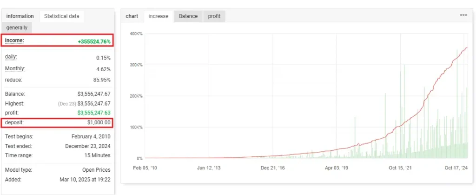This screenshot has width=476, height=195.
Task: Click the Dec 21, '16 axis date
Action: (272, 168)
